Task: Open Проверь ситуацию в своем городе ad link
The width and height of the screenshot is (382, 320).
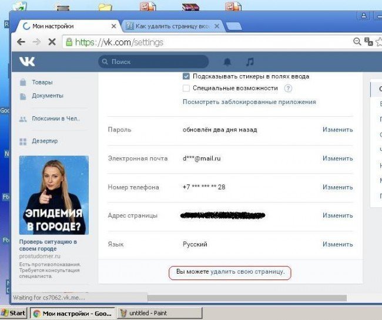Action: 48,245
